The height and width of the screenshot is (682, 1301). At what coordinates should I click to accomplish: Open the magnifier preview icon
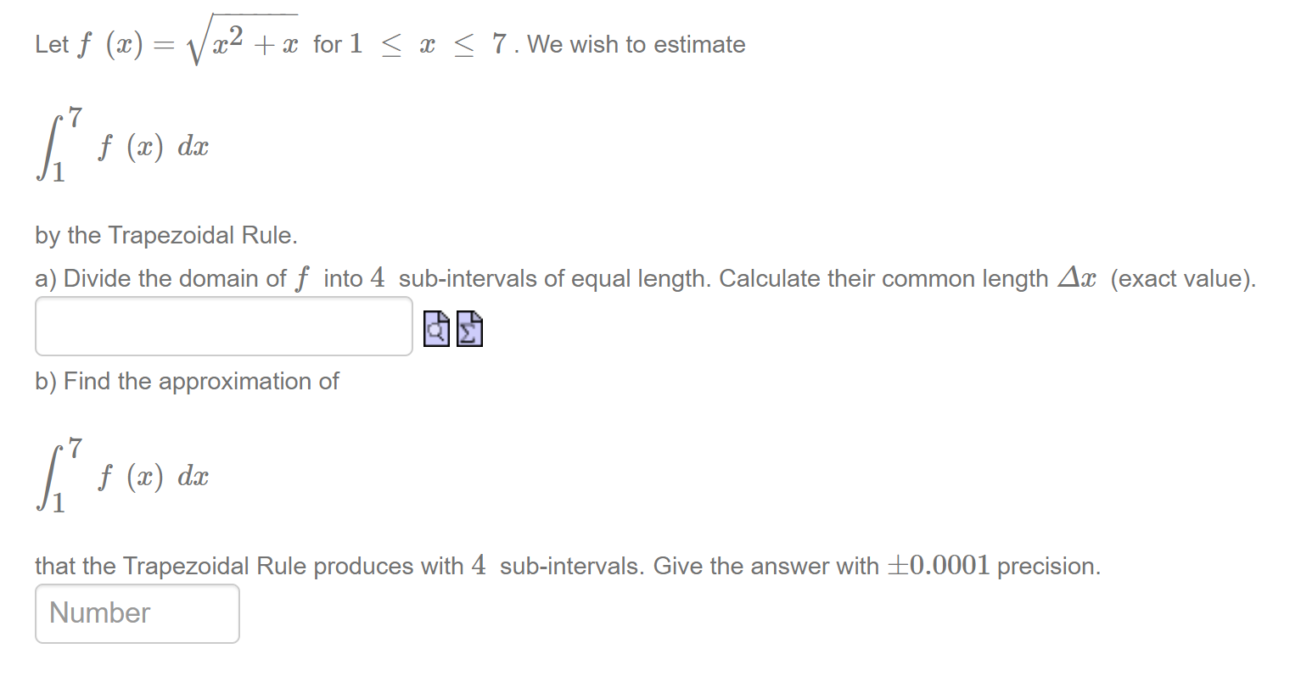436,329
